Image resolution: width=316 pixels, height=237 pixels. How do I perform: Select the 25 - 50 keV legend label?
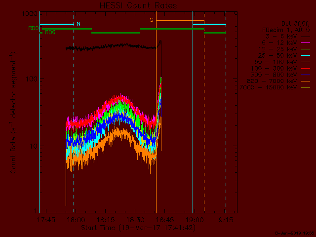pos(277,56)
